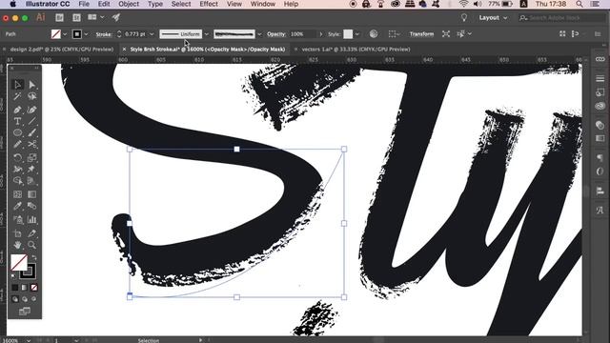Select the Symbol Sprayer tool
The height and width of the screenshot is (343, 610).
pos(17,220)
